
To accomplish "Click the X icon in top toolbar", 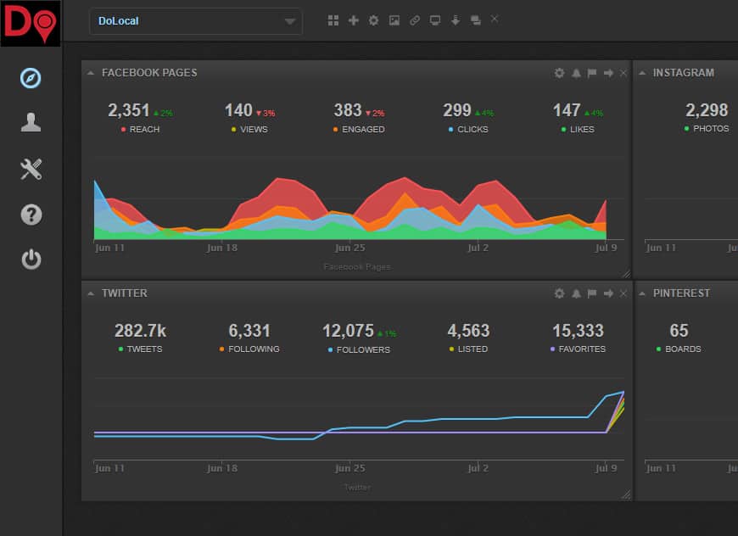I will point(495,20).
